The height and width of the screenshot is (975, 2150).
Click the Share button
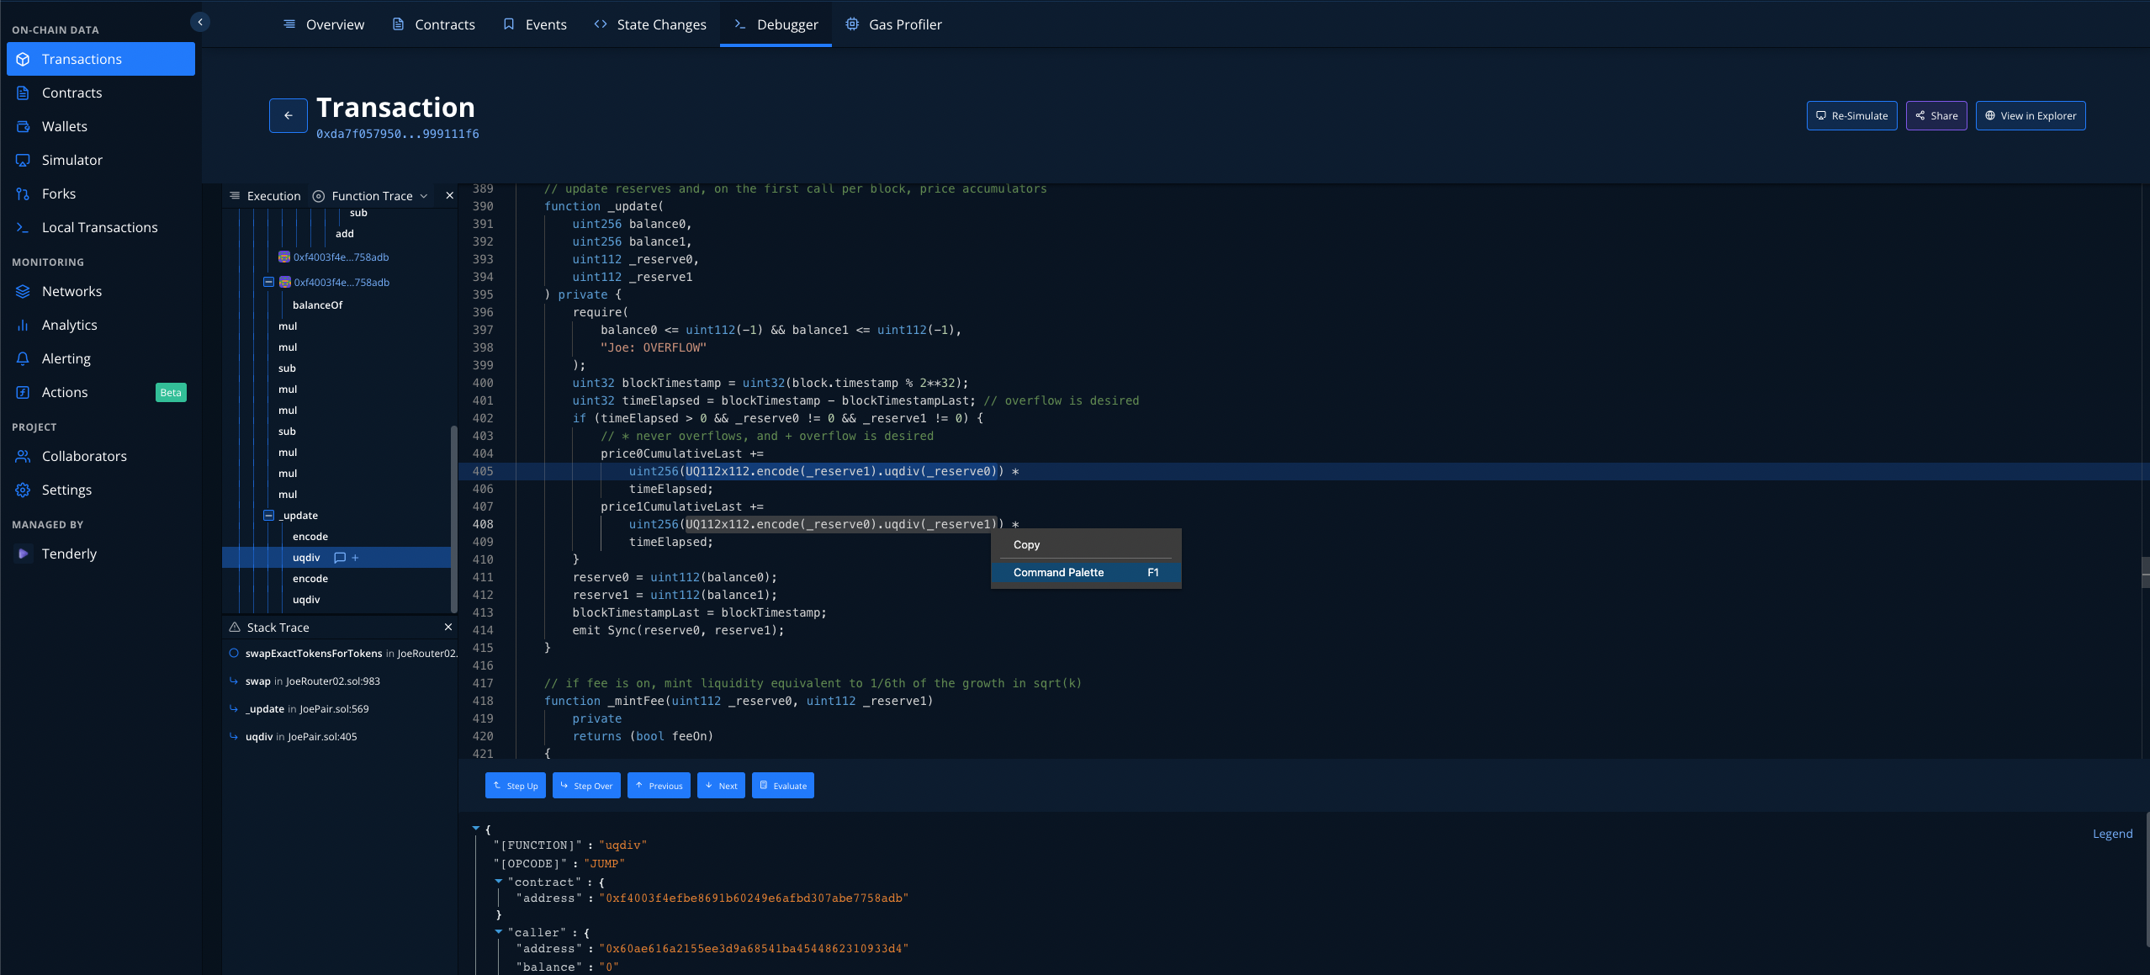[1936, 116]
